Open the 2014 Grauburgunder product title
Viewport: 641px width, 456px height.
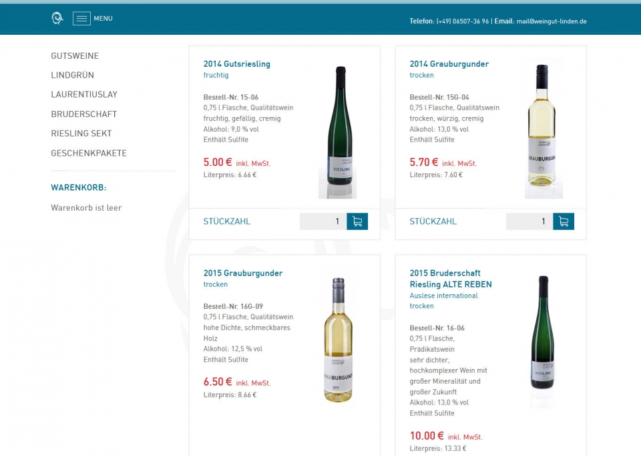tap(449, 64)
